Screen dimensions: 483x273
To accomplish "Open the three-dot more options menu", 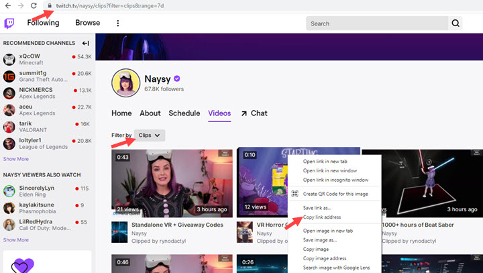I will (118, 23).
